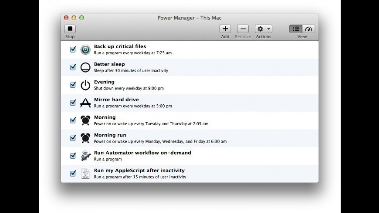The image size is (379, 213).
Task: Click the Stop button in toolbar
Action: pos(70,29)
